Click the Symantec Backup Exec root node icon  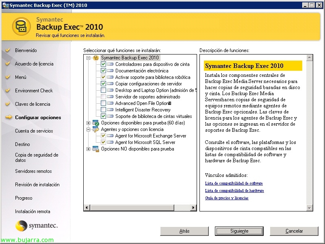(x=96, y=58)
